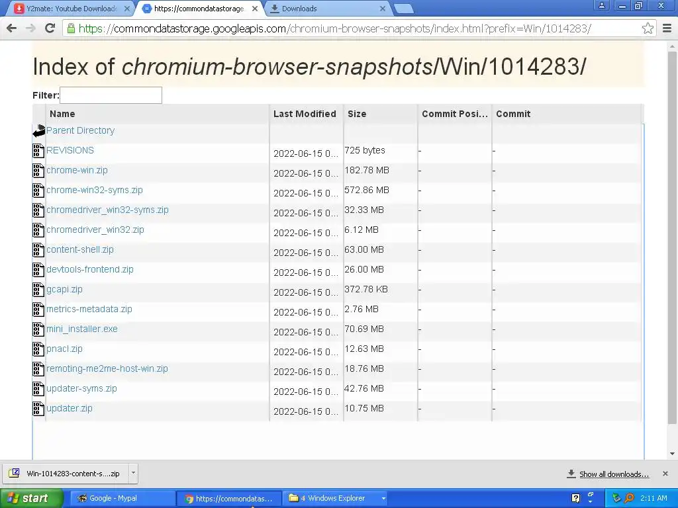Download content-shell.zip link
678x508 pixels.
click(80, 249)
